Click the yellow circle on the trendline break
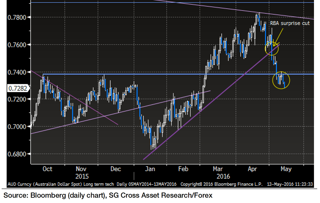 (272, 48)
